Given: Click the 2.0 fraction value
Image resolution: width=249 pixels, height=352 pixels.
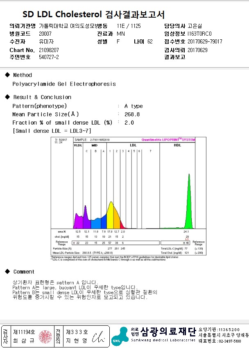Looking at the screenshot, I should point(129,123).
